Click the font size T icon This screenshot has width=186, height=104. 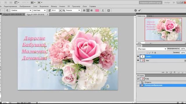pos(50,10)
